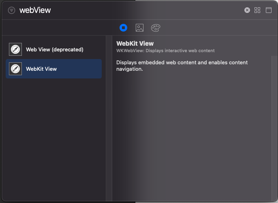Click the webView search field
The height and width of the screenshot is (203, 278).
[x=130, y=10]
